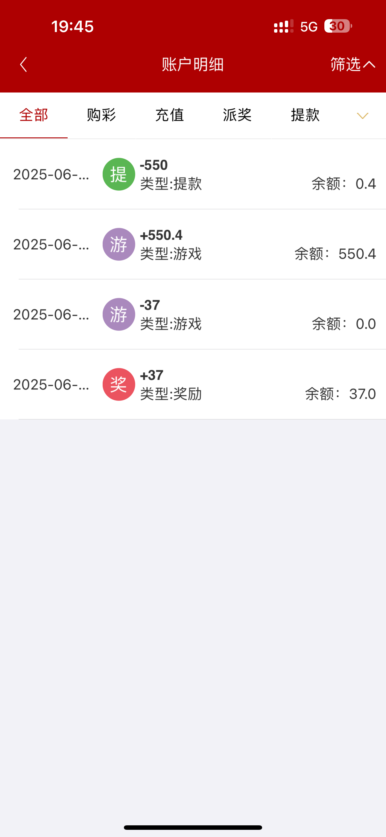This screenshot has width=386, height=837.
Task: Tap the 余额: 550.4 balance text
Action: [335, 254]
